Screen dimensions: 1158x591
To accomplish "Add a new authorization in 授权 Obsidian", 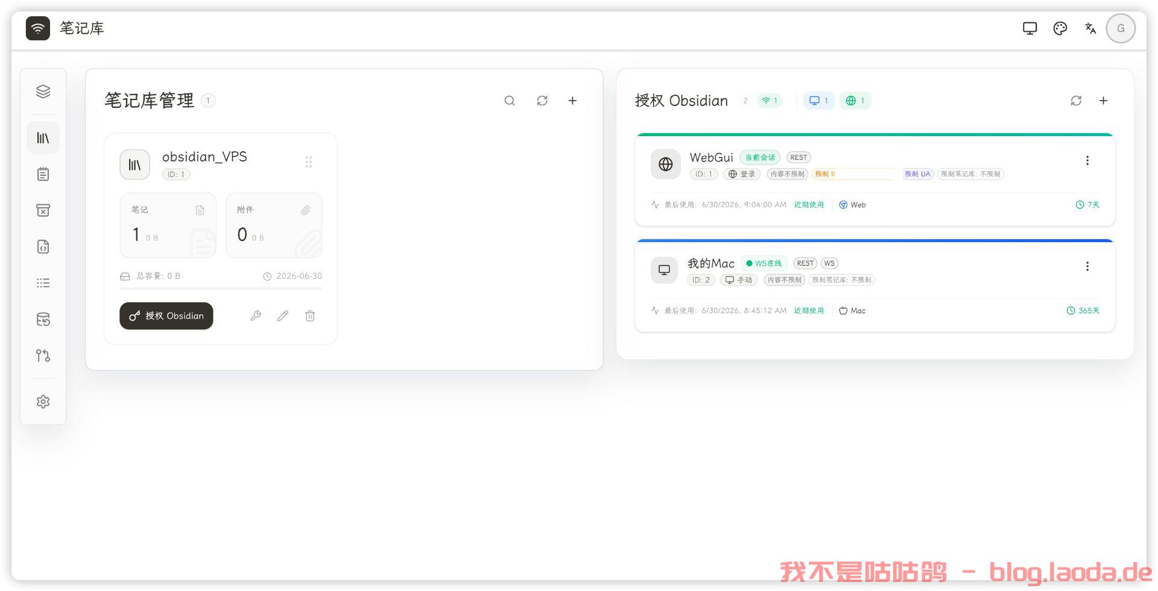I will [x=1103, y=101].
